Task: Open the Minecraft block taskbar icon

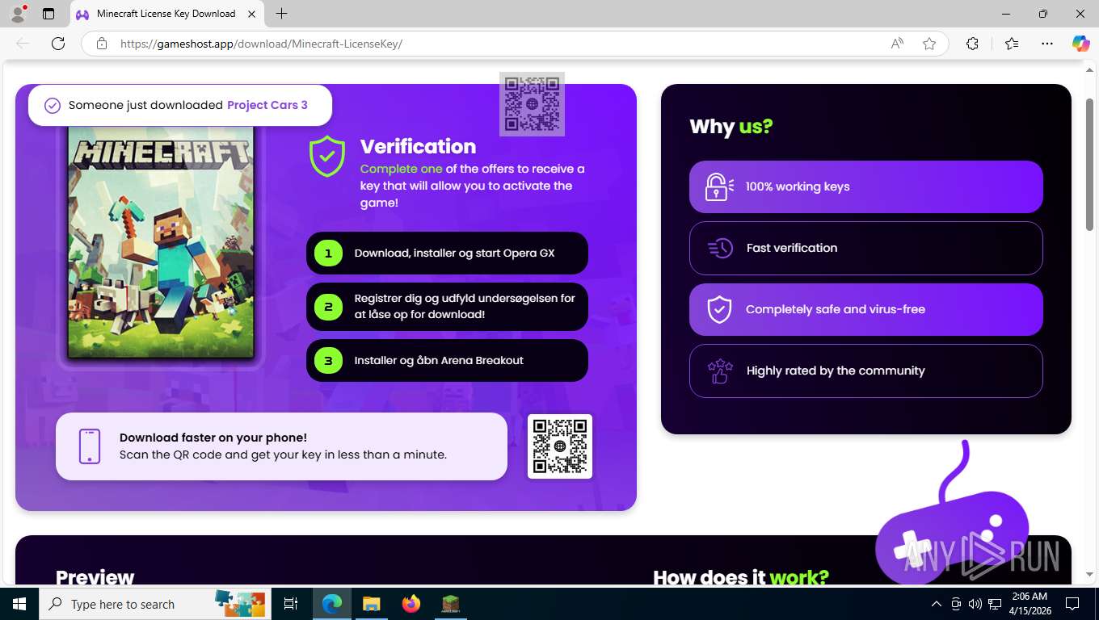Action: click(x=450, y=604)
